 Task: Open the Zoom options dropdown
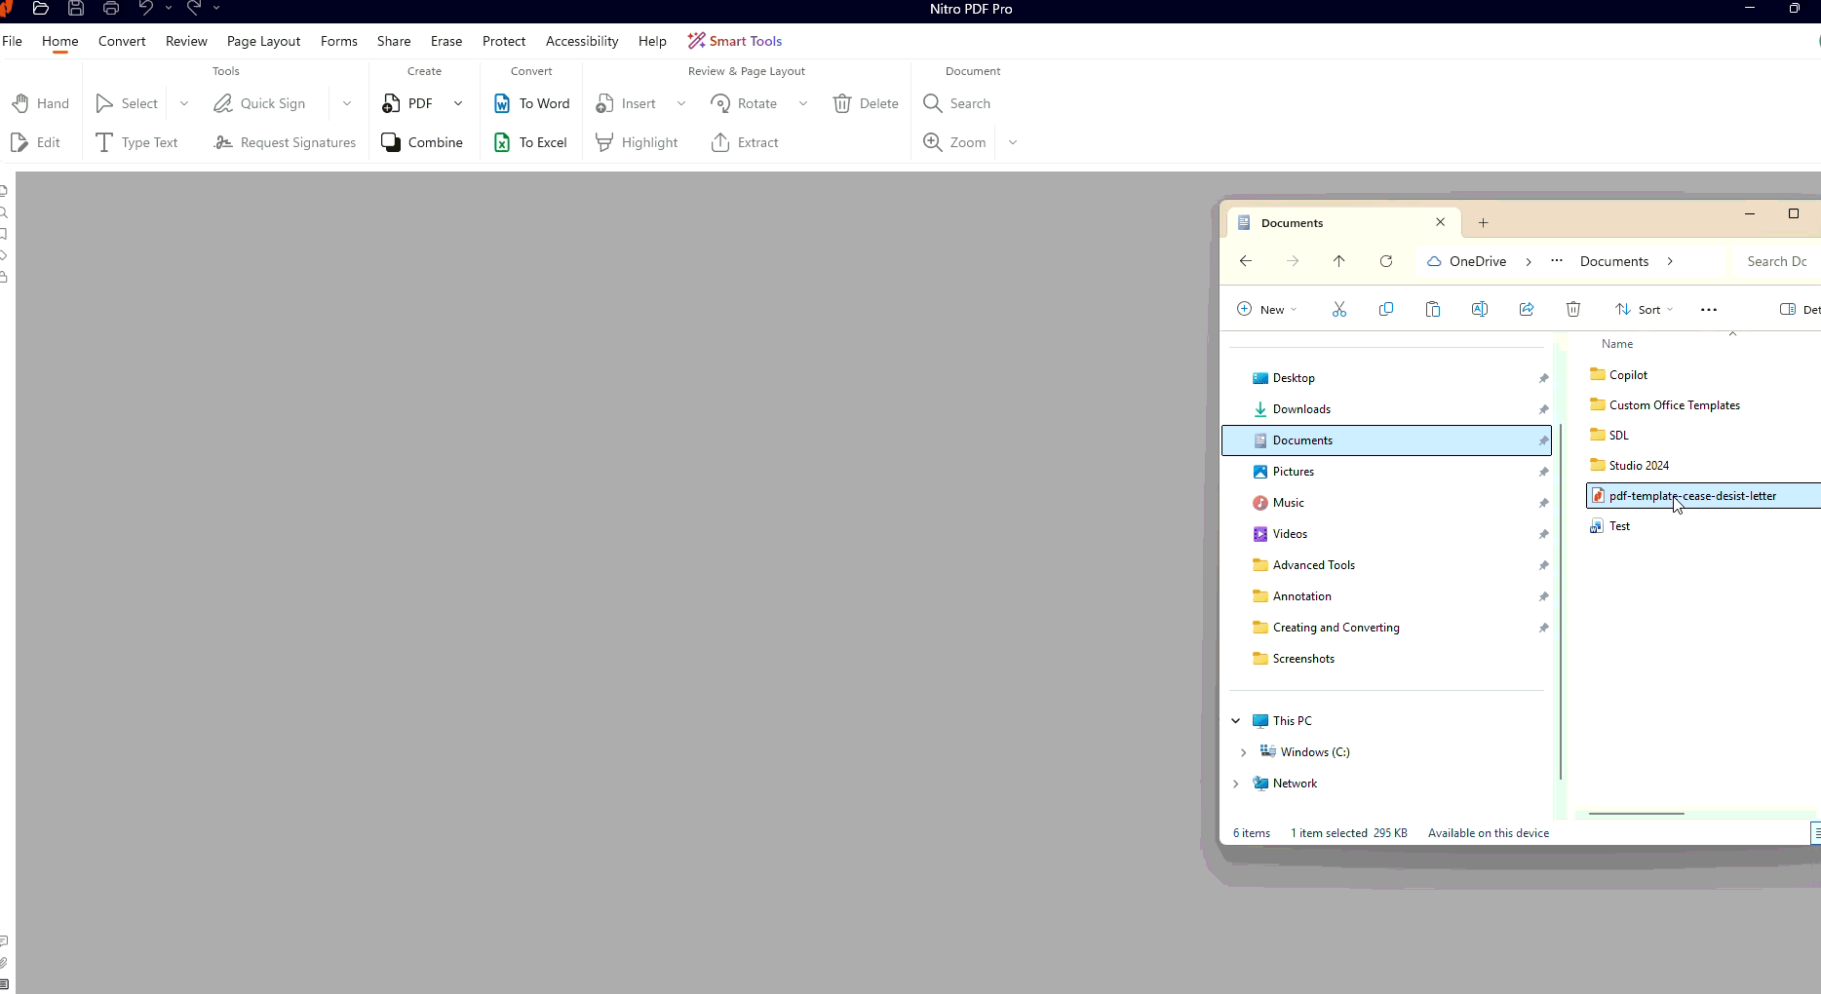[x=1013, y=142]
